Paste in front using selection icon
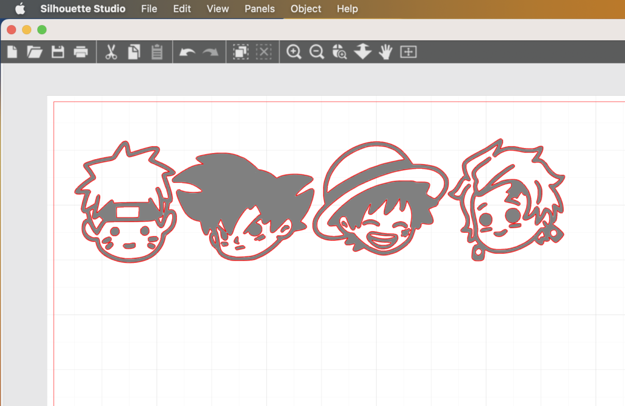Viewport: 625px width, 406px height. click(x=239, y=52)
